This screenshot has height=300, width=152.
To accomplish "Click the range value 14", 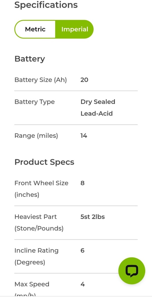I will point(84,136).
